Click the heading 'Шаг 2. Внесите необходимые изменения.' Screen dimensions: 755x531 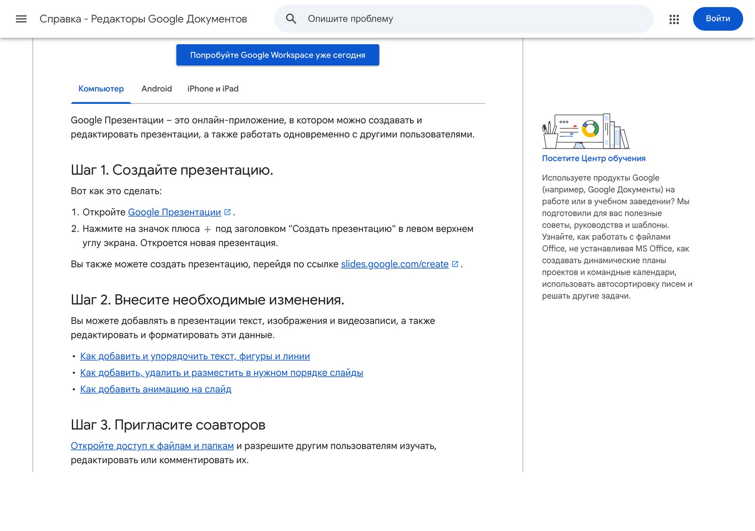coord(208,300)
